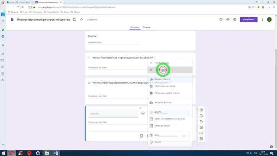Open the theme customization palette
This screenshot has width=277, height=156.
pos(221,19)
